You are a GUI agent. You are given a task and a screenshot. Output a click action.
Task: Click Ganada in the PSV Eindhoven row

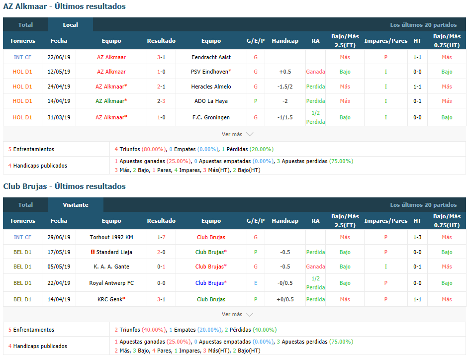pyautogui.click(x=315, y=72)
